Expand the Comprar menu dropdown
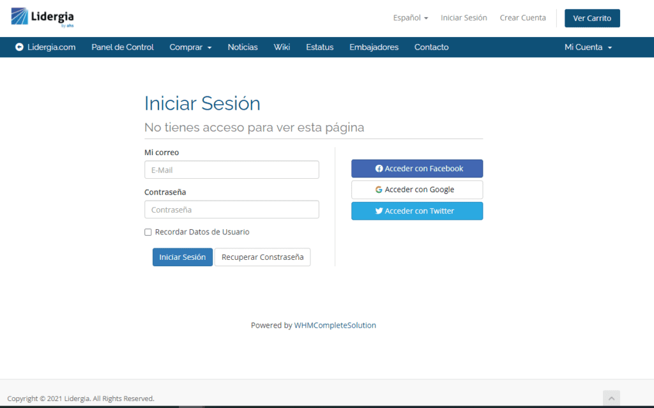The width and height of the screenshot is (654, 408). point(190,47)
